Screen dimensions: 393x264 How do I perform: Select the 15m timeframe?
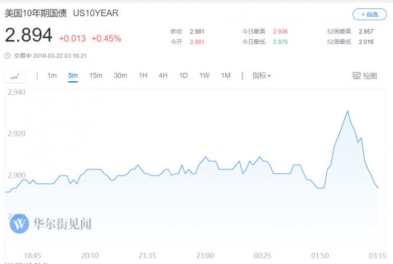[x=95, y=76]
